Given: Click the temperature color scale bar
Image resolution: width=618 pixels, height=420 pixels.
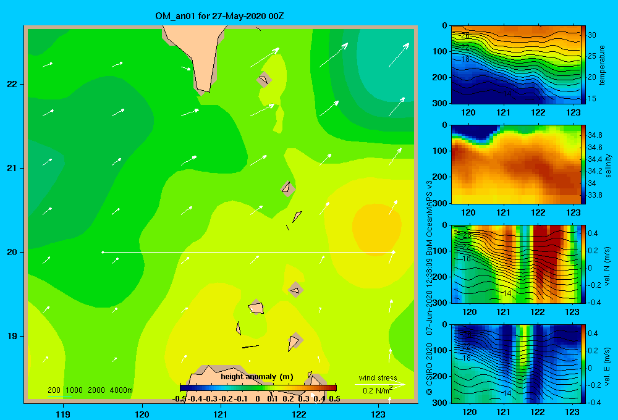Looking at the screenshot, I should [x=583, y=65].
